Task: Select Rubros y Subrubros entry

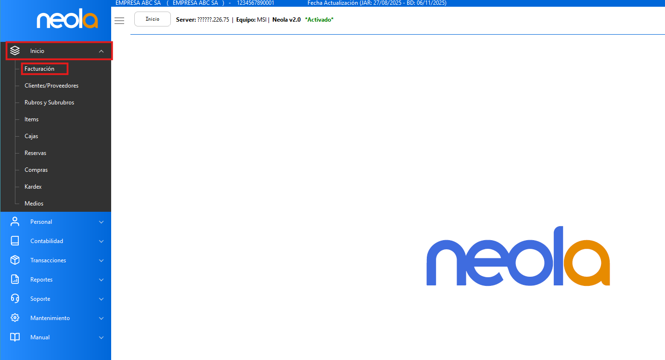Action: (x=49, y=103)
